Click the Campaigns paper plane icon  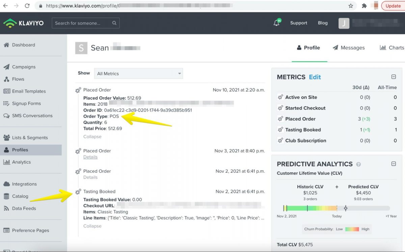[6, 67]
